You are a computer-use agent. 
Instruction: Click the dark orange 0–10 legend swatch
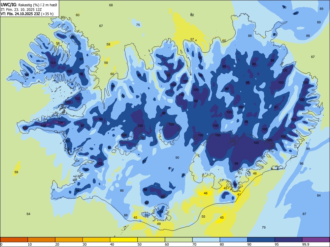click(x=14, y=240)
